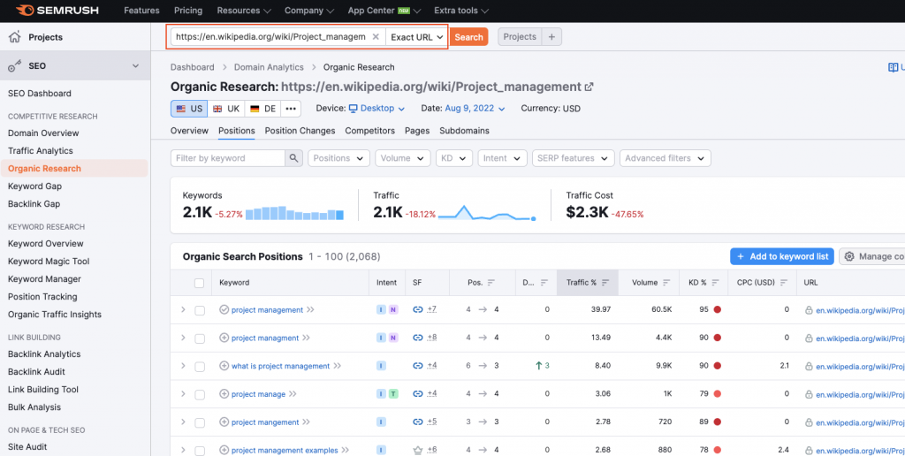Click the magnifier icon in keyword filter
905x456 pixels.
293,158
